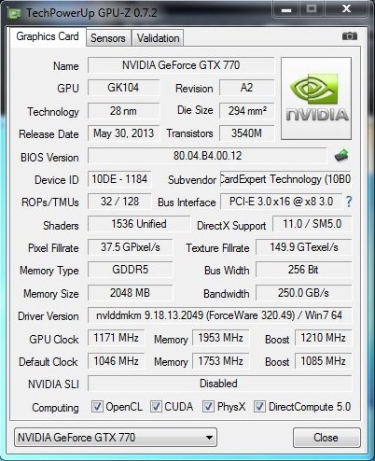Screen dimensions: 375x461
Task: Click the Device ID field 10DE - 1184
Action: (x=119, y=179)
